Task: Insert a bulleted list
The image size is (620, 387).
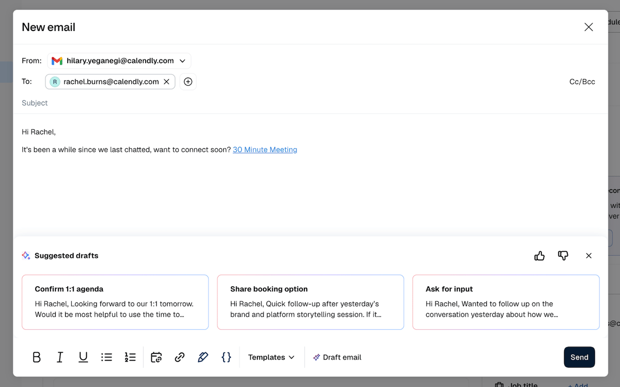Action: [106, 357]
